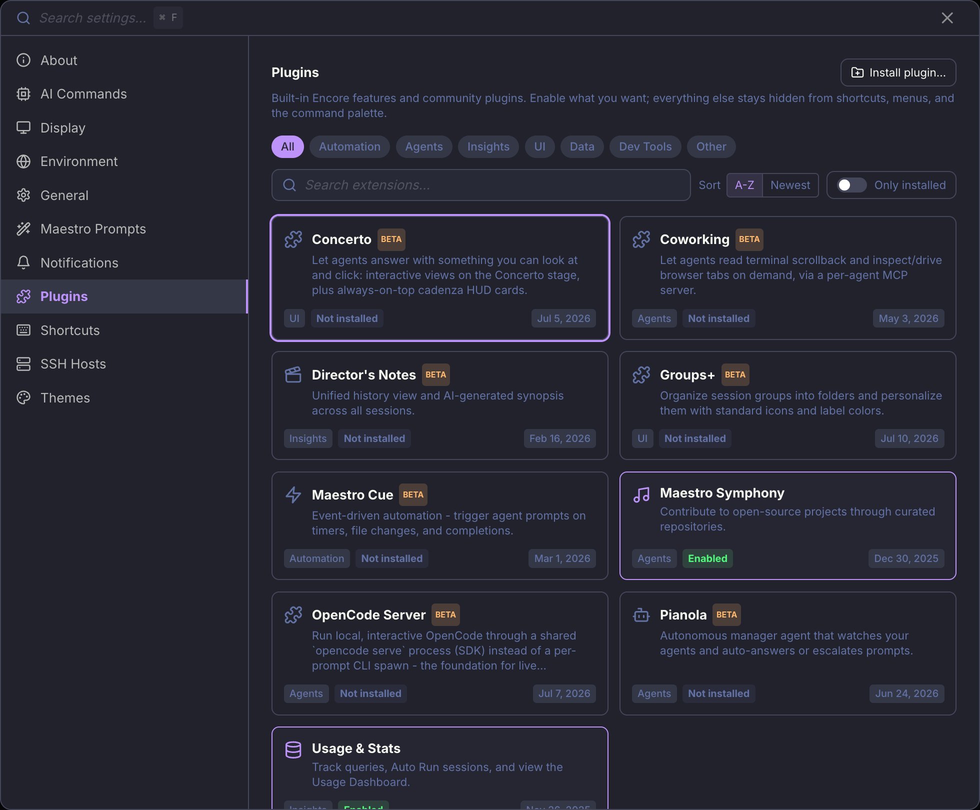Sort plugins by Newest
The width and height of the screenshot is (980, 810).
790,185
